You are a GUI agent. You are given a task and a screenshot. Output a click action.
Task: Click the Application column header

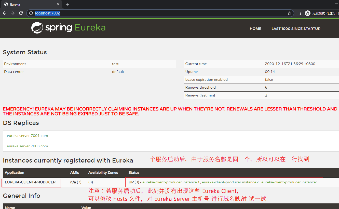pos(15,172)
